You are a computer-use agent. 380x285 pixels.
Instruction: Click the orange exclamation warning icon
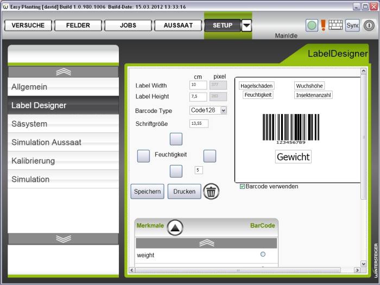click(323, 25)
